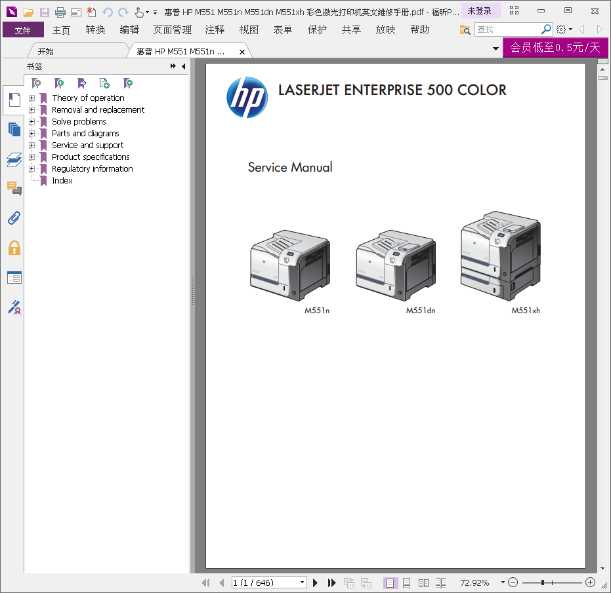Click the delete bookmark icon

[36, 83]
